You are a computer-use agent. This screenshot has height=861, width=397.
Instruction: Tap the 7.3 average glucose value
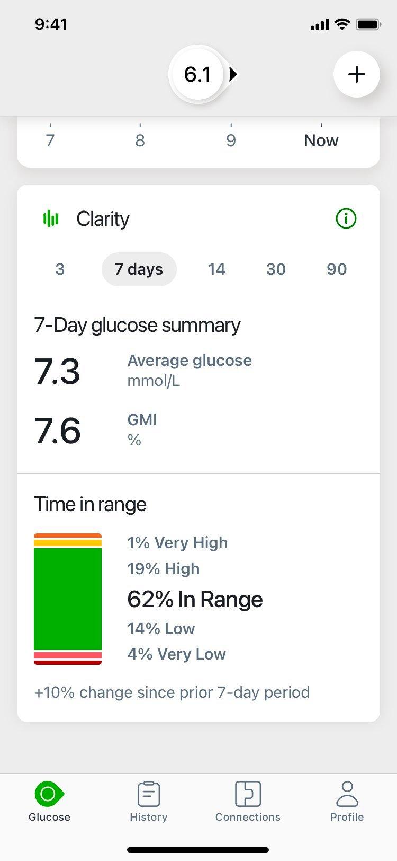(57, 371)
